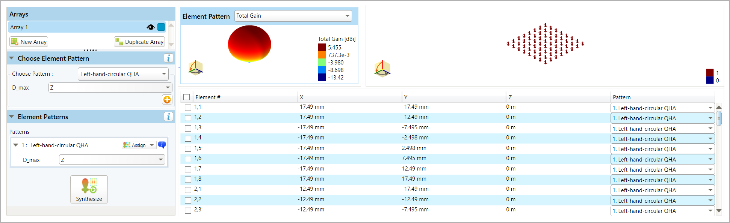730x223 pixels.
Task: Click the blue message icon beside Assign
Action: click(x=162, y=145)
